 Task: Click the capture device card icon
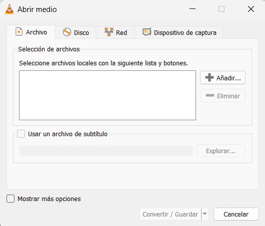click(147, 32)
